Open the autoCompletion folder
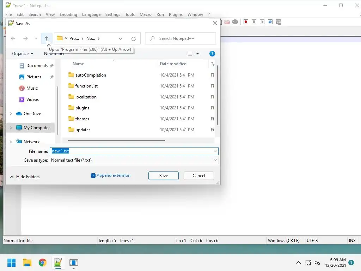The image size is (361, 271). pos(91,75)
